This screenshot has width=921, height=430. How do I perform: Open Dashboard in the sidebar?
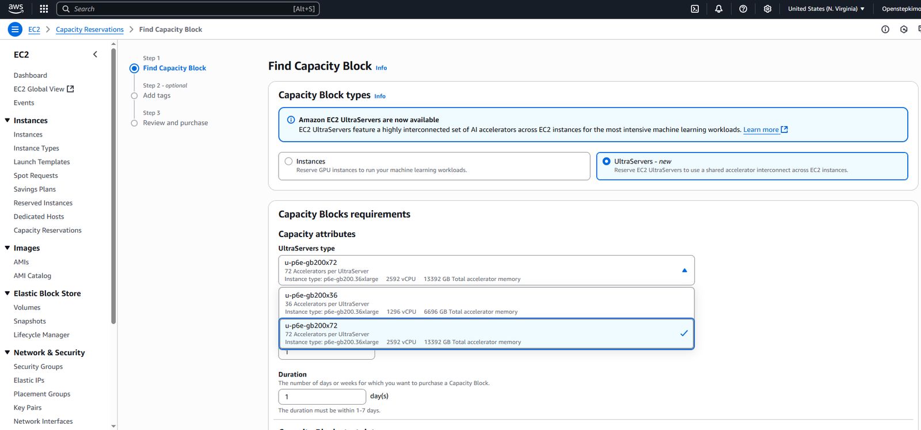click(31, 75)
